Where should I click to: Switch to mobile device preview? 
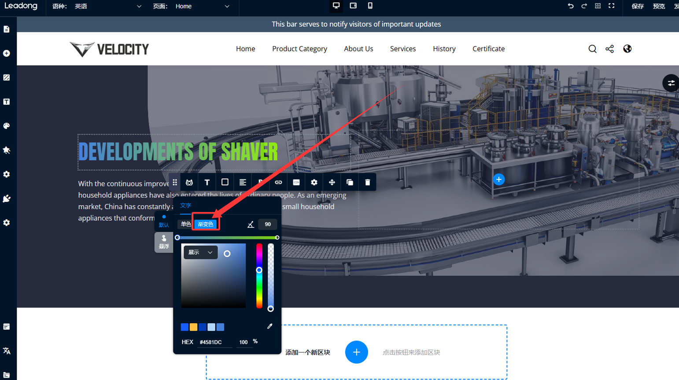pyautogui.click(x=370, y=6)
